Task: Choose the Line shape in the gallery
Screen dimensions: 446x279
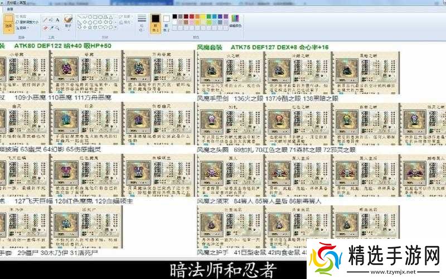Action: click(x=80, y=17)
